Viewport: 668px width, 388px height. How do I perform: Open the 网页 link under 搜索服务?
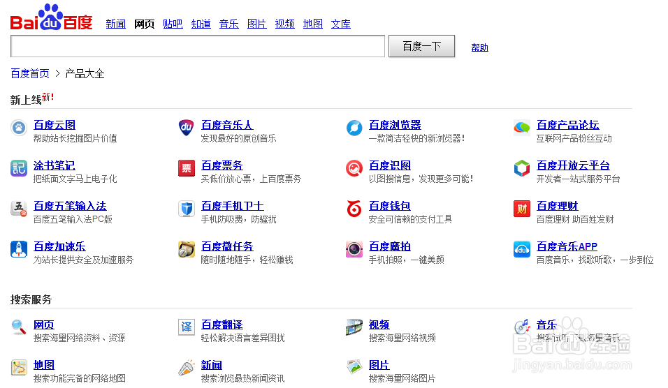44,324
